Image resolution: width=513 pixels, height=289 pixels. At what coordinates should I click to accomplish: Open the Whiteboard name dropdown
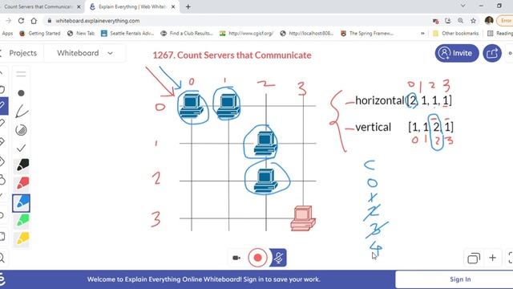tap(85, 53)
